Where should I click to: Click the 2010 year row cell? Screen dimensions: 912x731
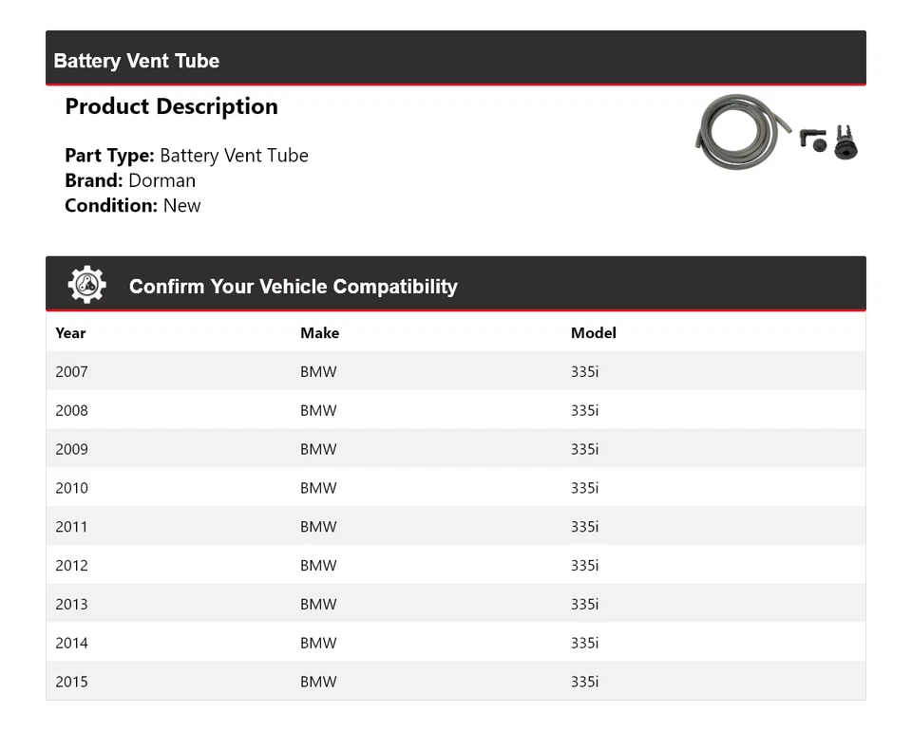point(71,488)
